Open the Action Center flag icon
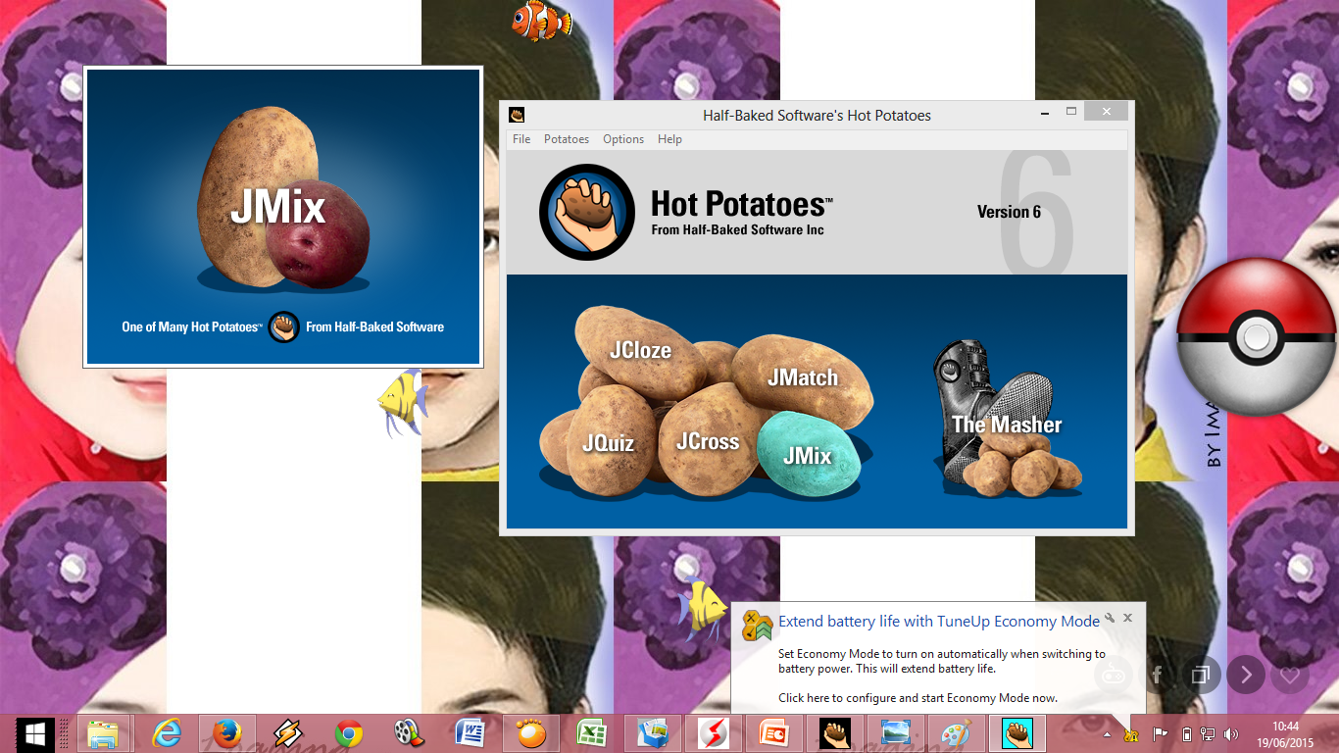 [1160, 734]
